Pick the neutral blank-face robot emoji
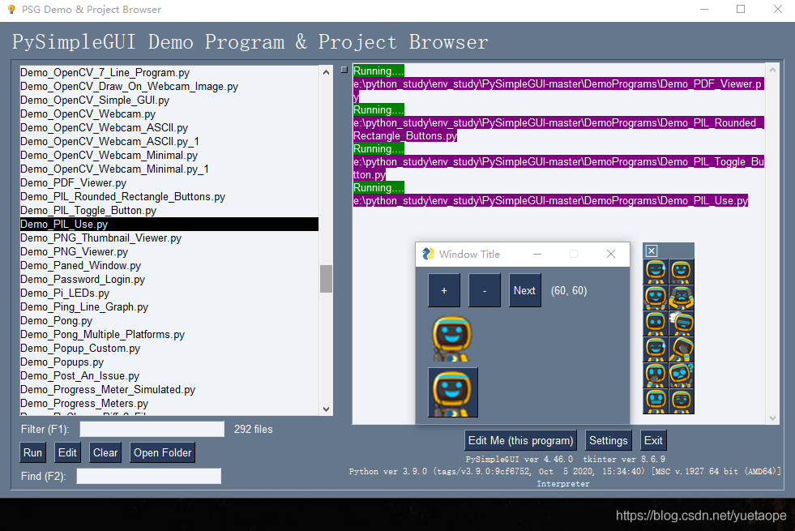The height and width of the screenshot is (531, 795). coord(656,323)
